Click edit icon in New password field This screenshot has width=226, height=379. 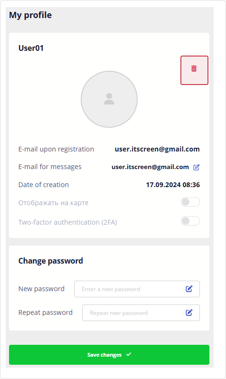coord(189,289)
